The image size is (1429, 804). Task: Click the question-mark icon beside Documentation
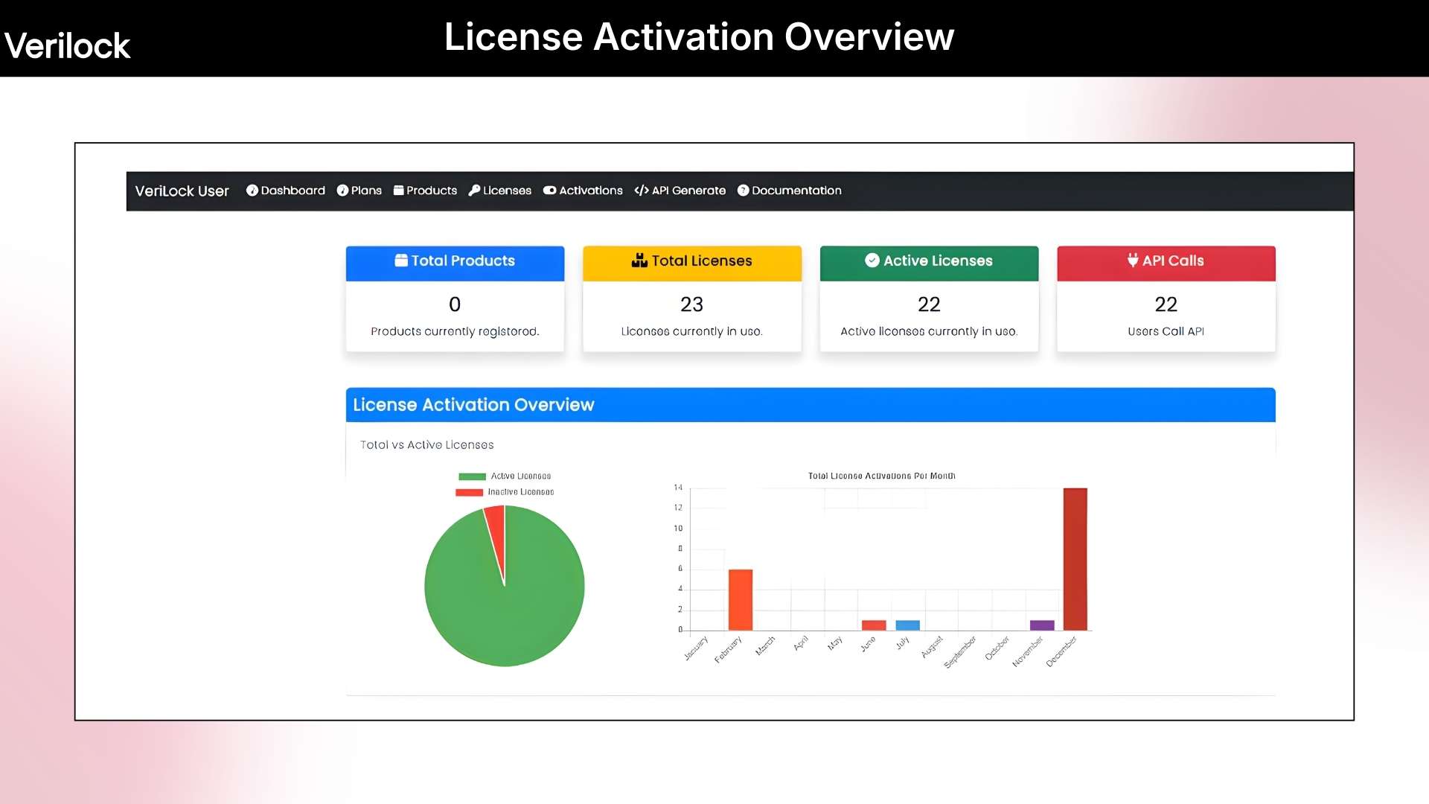tap(742, 191)
